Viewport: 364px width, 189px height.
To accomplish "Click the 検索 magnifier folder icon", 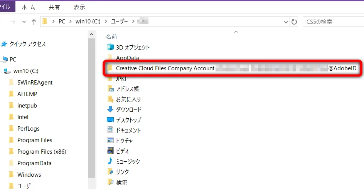I will point(111,182).
